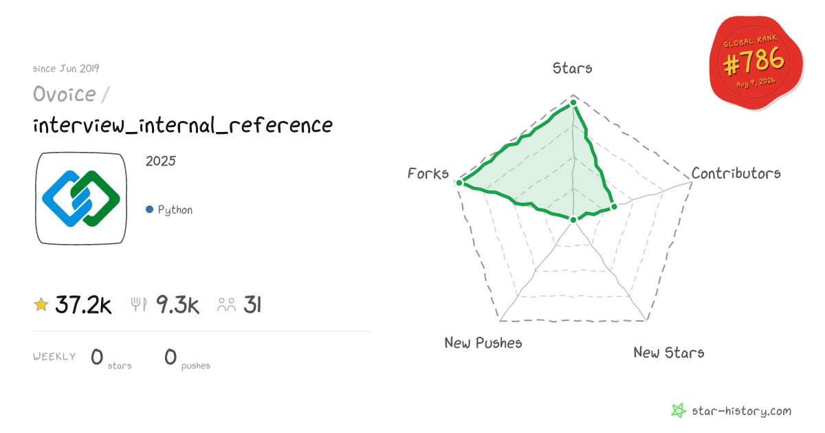This screenshot has width=825, height=433.
Task: Click the blue Python language dot
Action: (x=149, y=210)
